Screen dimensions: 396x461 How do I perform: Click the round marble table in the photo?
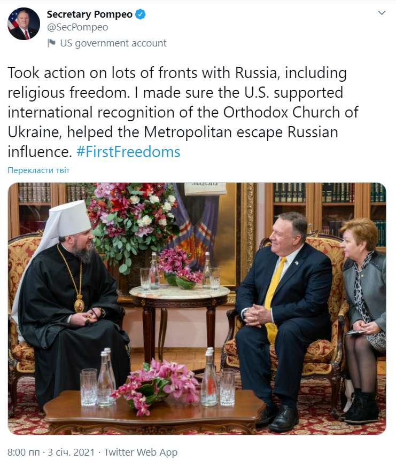180,293
